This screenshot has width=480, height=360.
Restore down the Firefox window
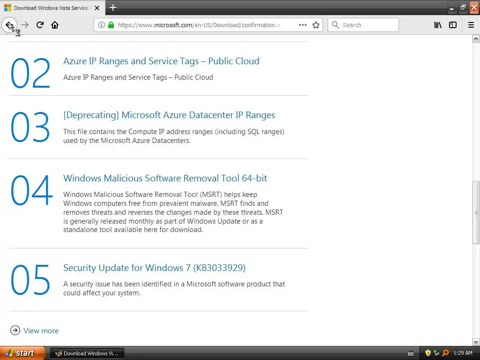point(463,7)
